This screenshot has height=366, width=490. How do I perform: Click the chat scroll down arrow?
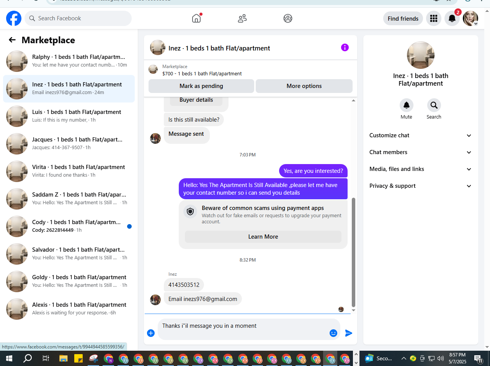tap(353, 310)
